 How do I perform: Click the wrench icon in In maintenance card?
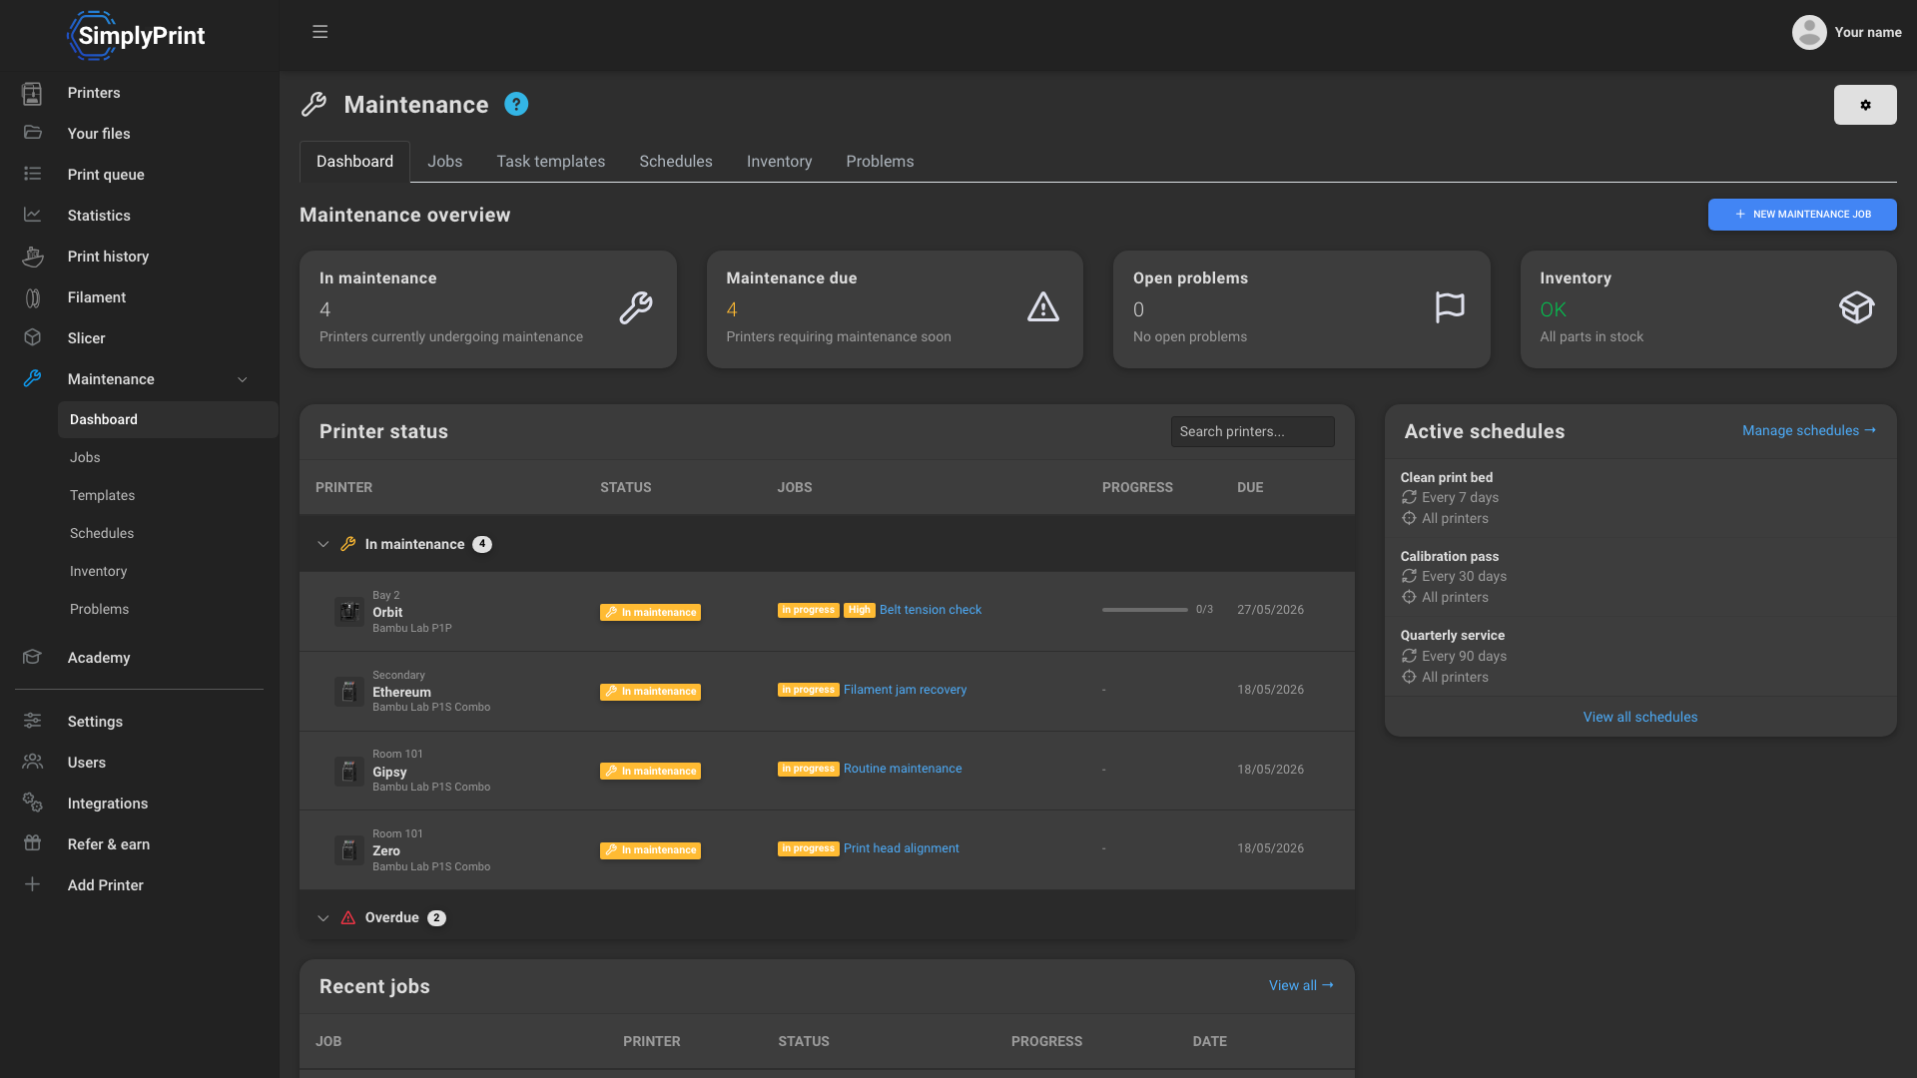636,307
